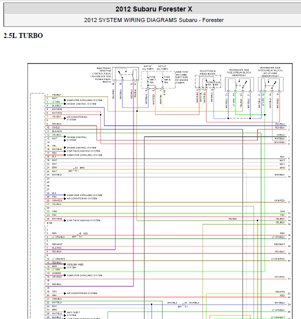Select the "2012 SYSTEM WIRING DIAGRAMS Subaru - Forester" subtitle
The image size is (301, 319).
(154, 20)
